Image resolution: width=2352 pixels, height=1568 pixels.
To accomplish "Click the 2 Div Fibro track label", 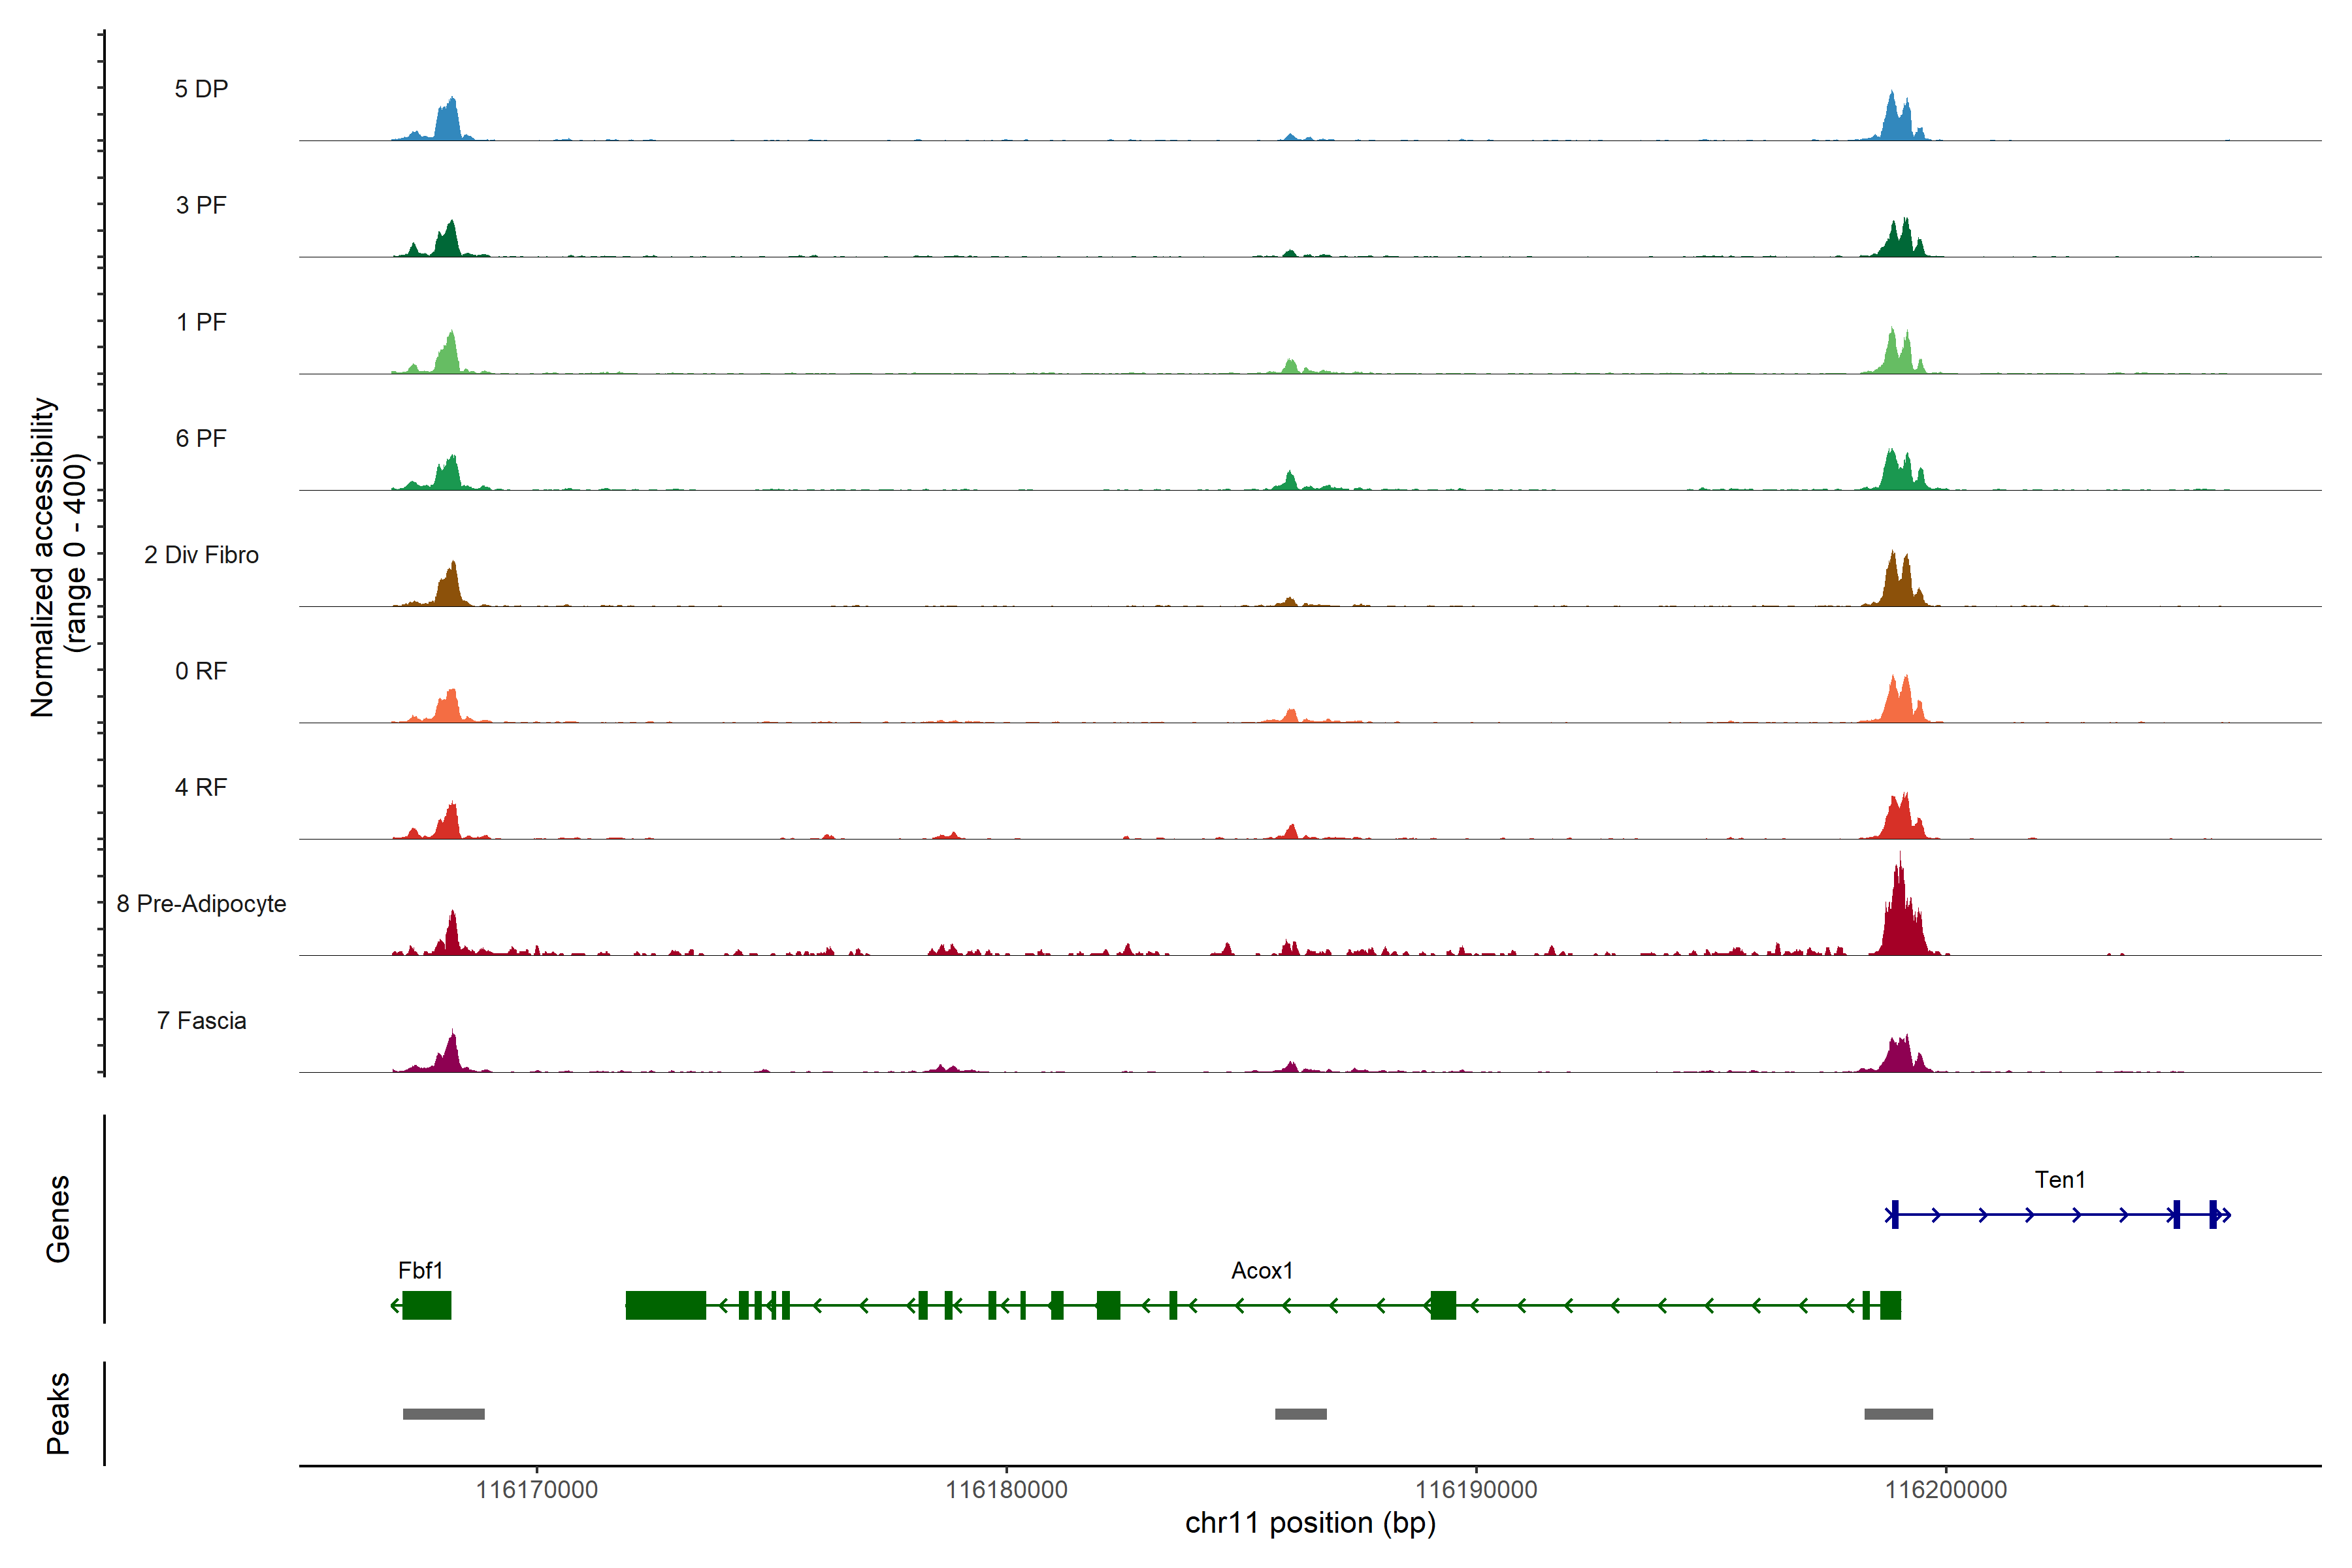I will (x=201, y=554).
